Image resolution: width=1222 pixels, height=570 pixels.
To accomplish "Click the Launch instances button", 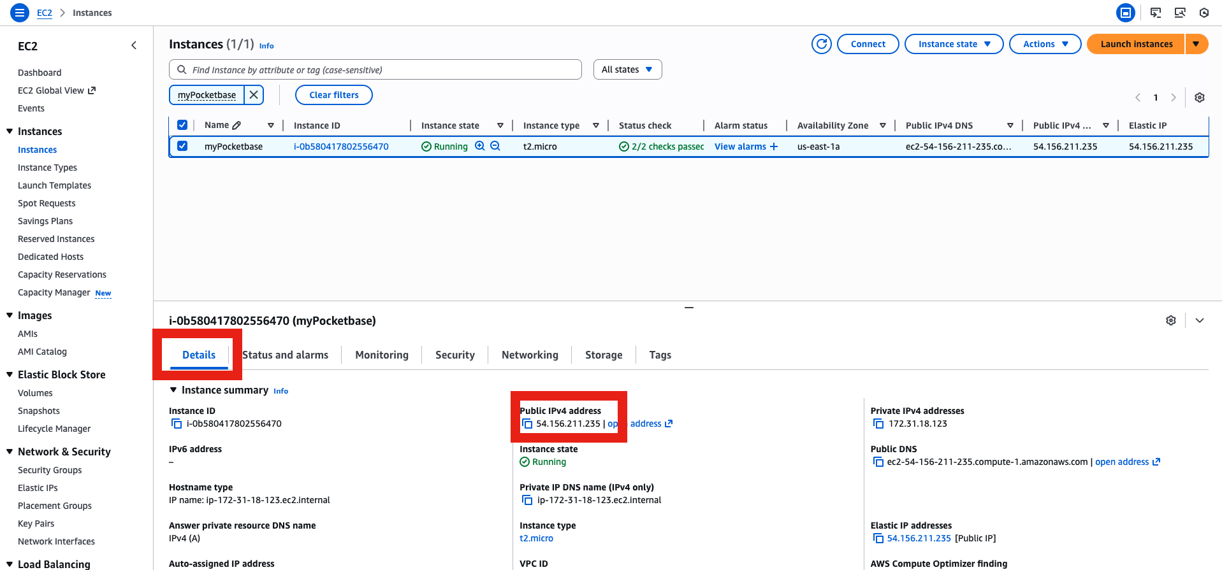I will coord(1136,44).
